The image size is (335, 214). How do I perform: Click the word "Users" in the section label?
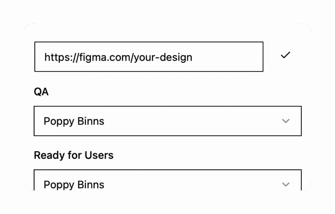[x=99, y=155]
